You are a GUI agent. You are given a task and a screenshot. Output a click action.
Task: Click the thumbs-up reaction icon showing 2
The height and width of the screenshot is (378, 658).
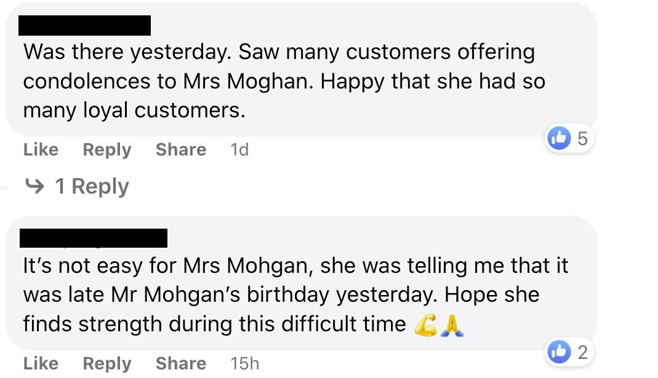coord(559,352)
